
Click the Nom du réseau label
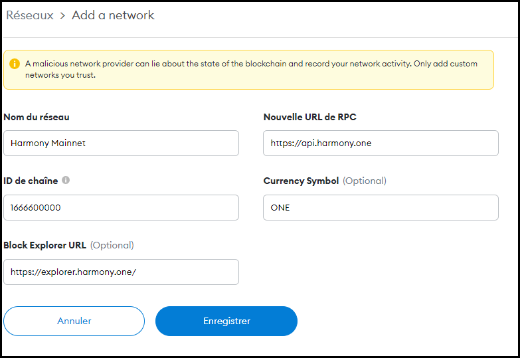click(x=37, y=117)
